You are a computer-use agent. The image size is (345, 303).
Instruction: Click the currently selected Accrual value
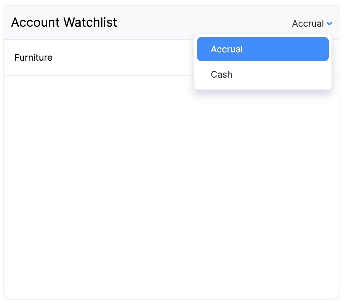308,23
